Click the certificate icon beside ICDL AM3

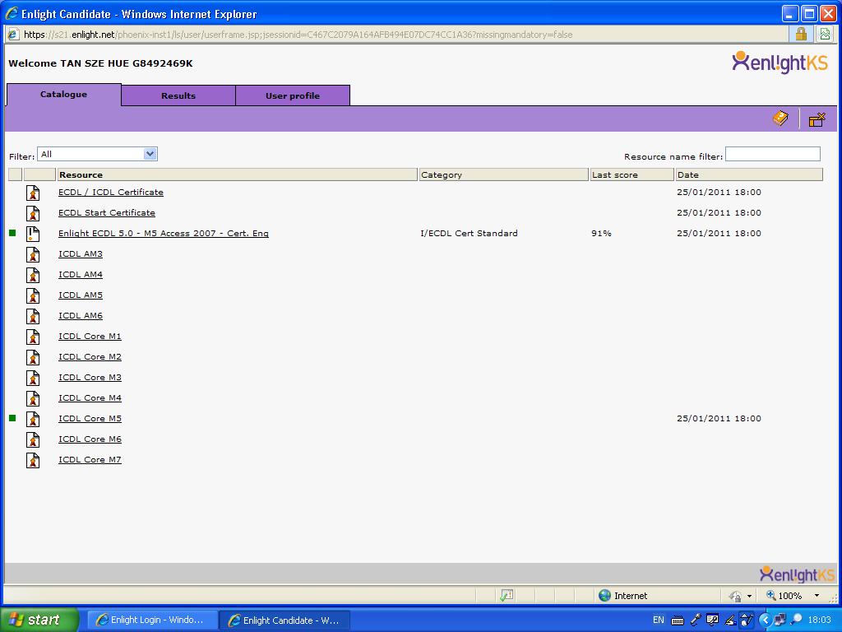tap(33, 254)
